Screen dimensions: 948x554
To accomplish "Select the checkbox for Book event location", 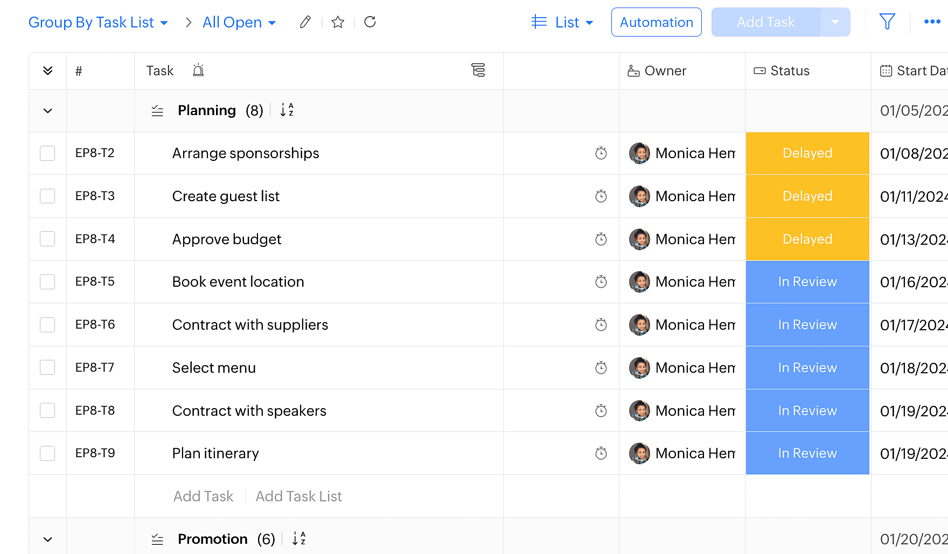I will pos(47,282).
